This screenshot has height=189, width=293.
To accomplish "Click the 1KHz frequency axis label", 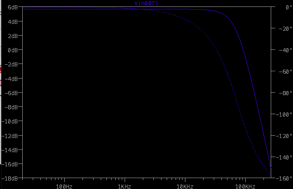I will pyautogui.click(x=125, y=187).
